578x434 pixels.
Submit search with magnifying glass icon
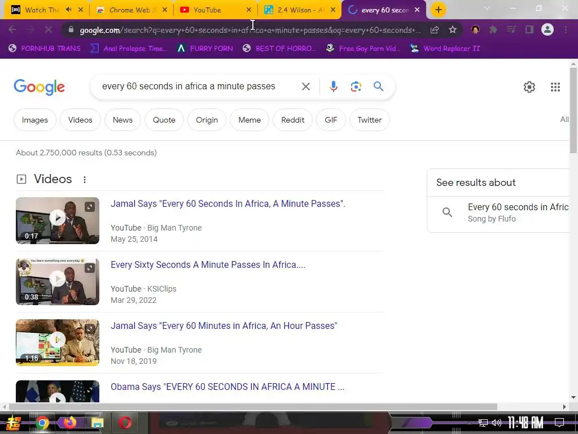(378, 86)
